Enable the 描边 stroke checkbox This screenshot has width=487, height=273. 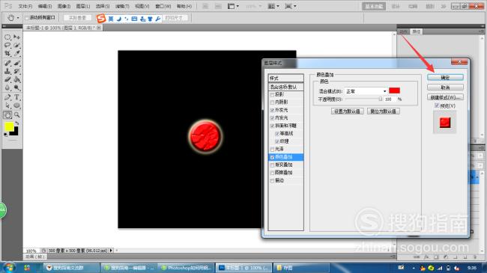coord(272,180)
